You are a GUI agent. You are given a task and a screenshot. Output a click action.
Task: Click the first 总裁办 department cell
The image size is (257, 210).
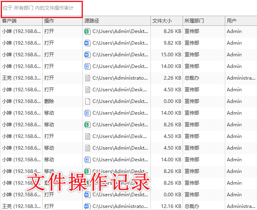tap(192, 78)
